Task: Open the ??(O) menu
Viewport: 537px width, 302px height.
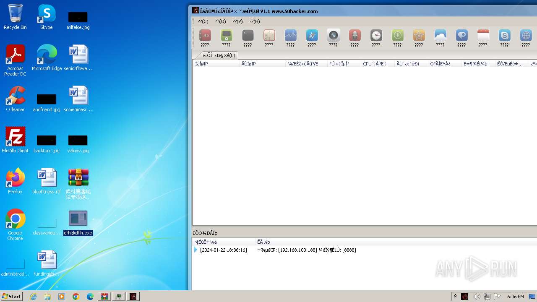Action: (220, 21)
